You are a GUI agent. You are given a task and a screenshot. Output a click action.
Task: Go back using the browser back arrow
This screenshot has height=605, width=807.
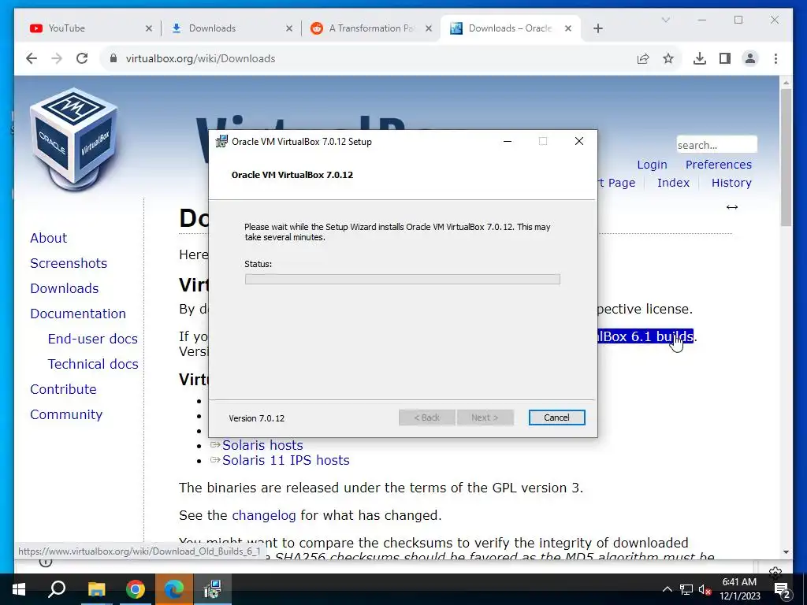32,58
